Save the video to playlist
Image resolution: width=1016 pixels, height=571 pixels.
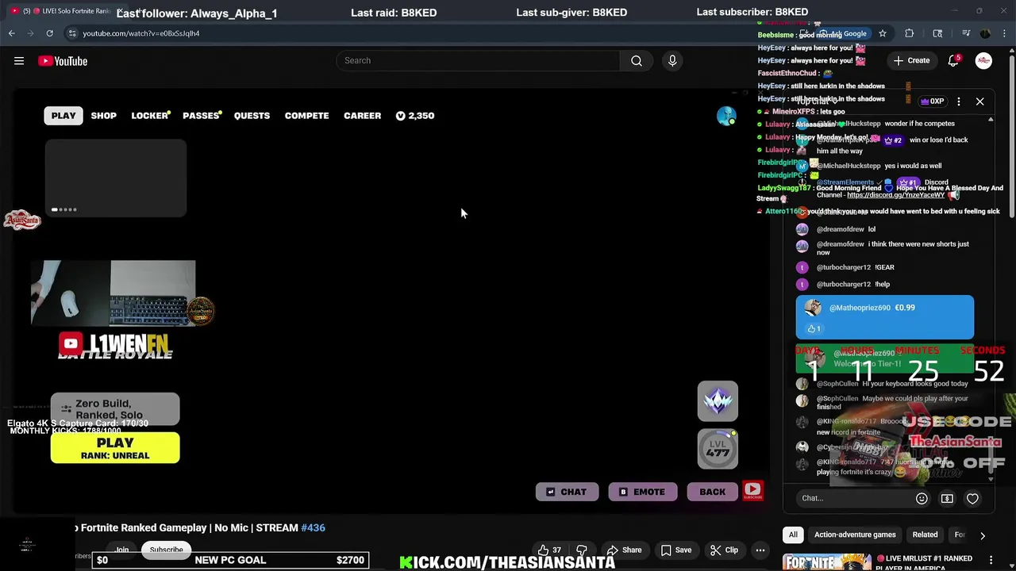coord(675,550)
